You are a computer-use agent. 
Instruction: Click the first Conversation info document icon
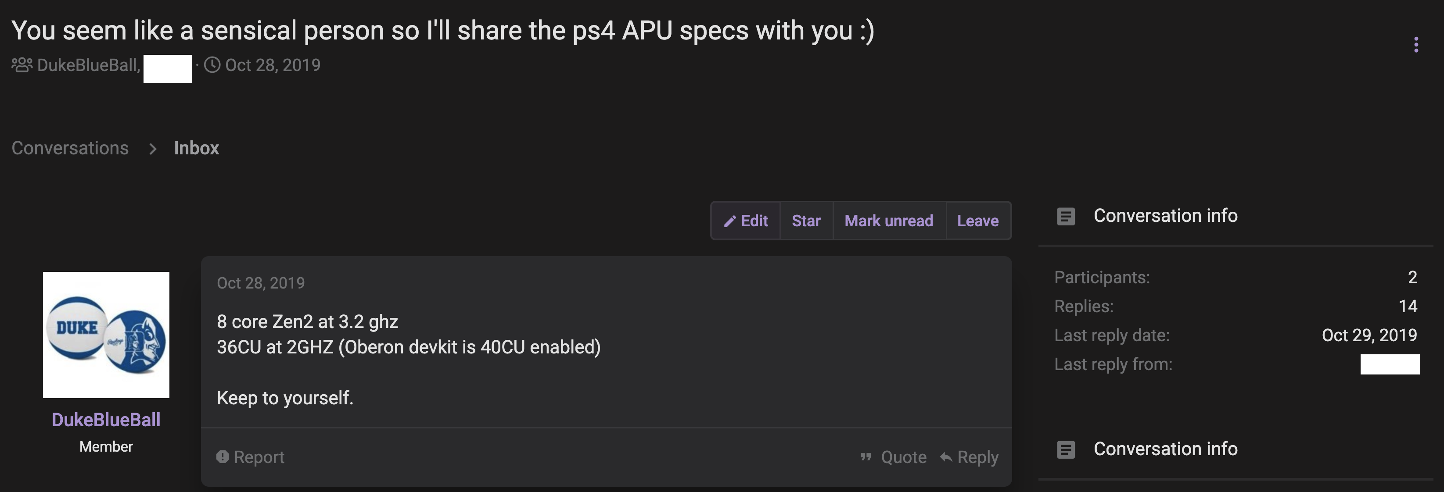click(1066, 216)
